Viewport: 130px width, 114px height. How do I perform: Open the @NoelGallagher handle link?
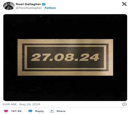[x=29, y=8]
